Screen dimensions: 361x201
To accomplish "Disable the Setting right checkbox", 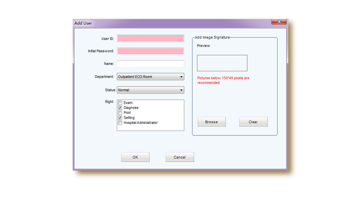I will click(120, 118).
